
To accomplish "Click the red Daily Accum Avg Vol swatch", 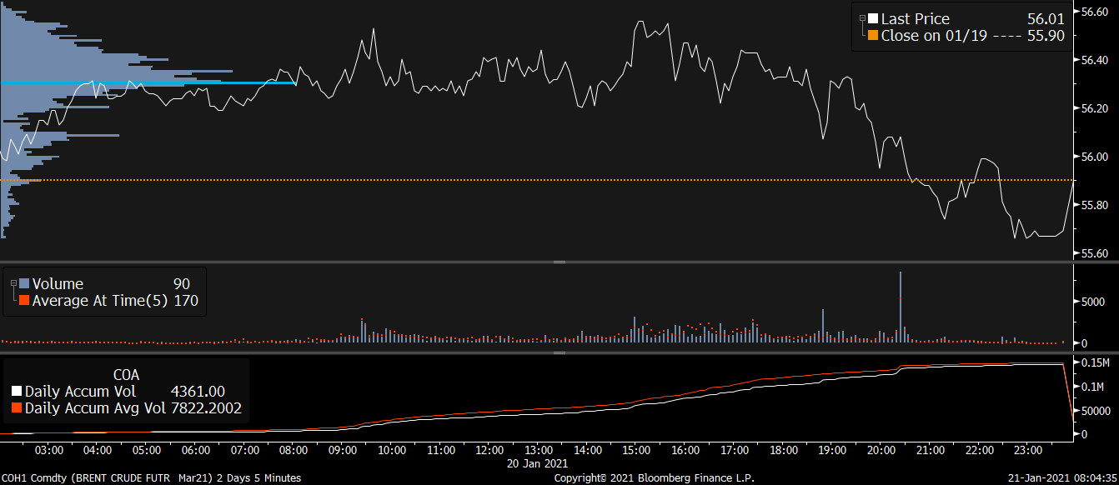I will (17, 408).
